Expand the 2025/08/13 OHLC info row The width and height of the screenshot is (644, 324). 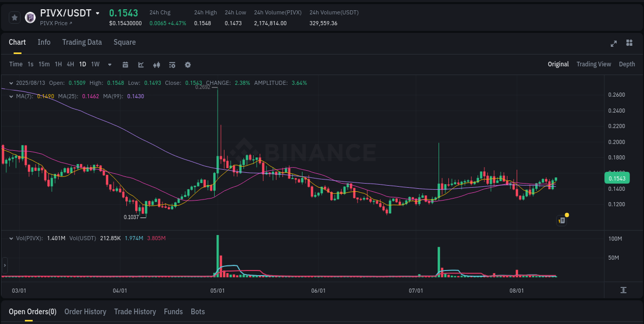pos(11,82)
